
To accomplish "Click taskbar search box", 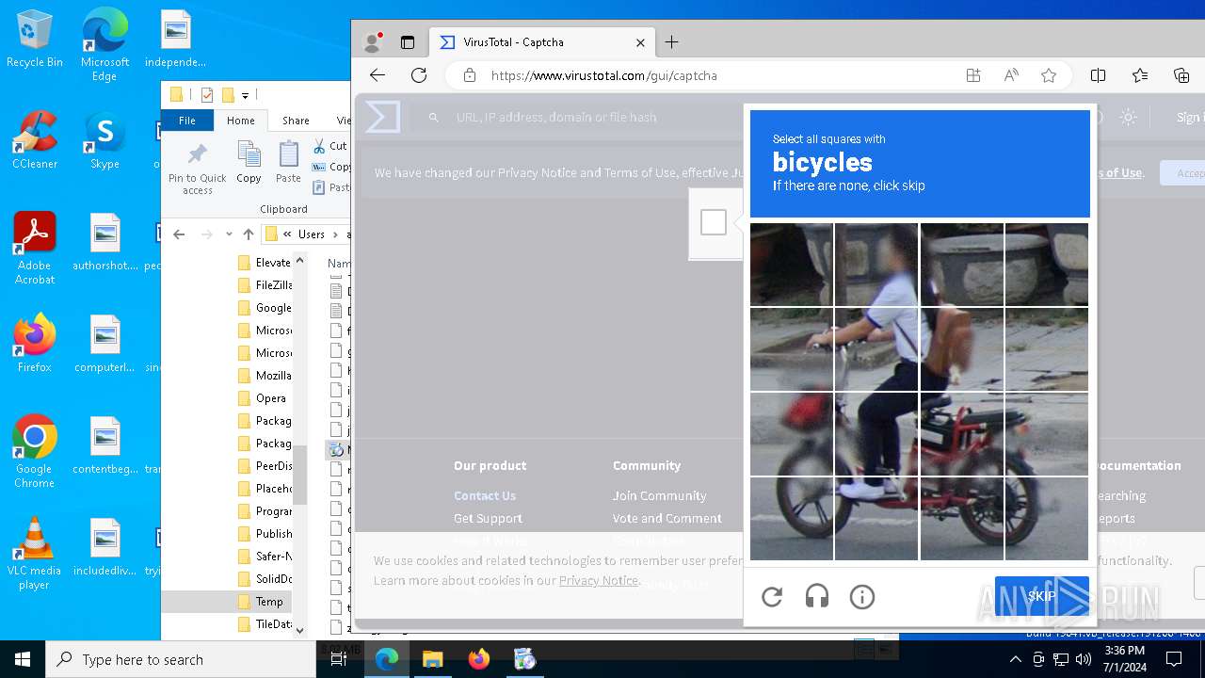I will [x=181, y=659].
